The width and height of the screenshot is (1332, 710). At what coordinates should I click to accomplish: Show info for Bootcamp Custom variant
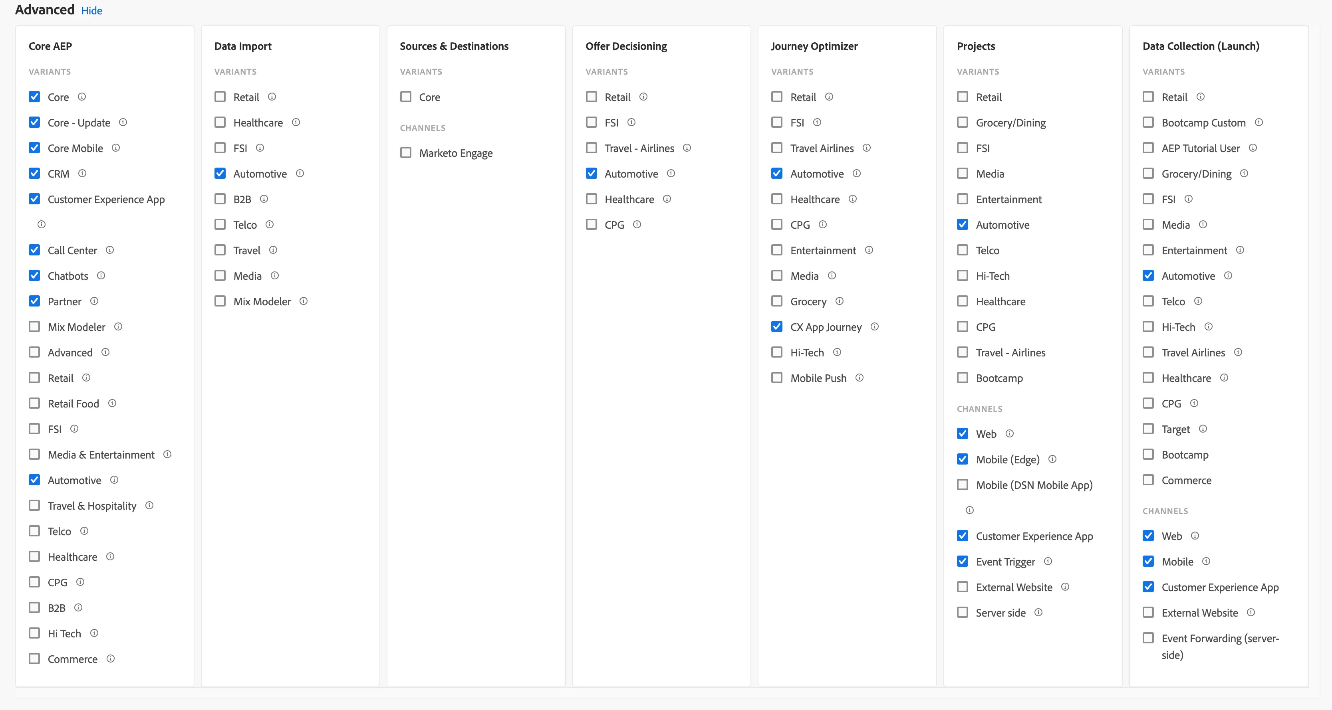coord(1259,123)
